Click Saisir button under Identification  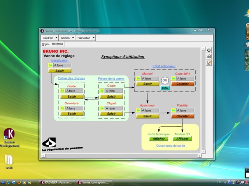coord(60,71)
